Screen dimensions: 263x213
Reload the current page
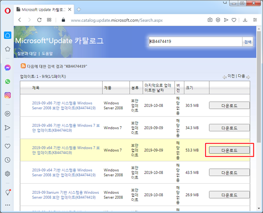(x=39, y=20)
